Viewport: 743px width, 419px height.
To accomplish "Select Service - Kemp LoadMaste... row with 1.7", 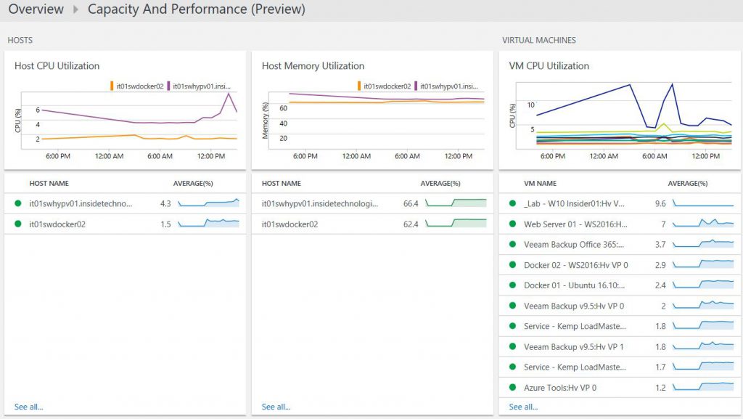I will (x=620, y=367).
